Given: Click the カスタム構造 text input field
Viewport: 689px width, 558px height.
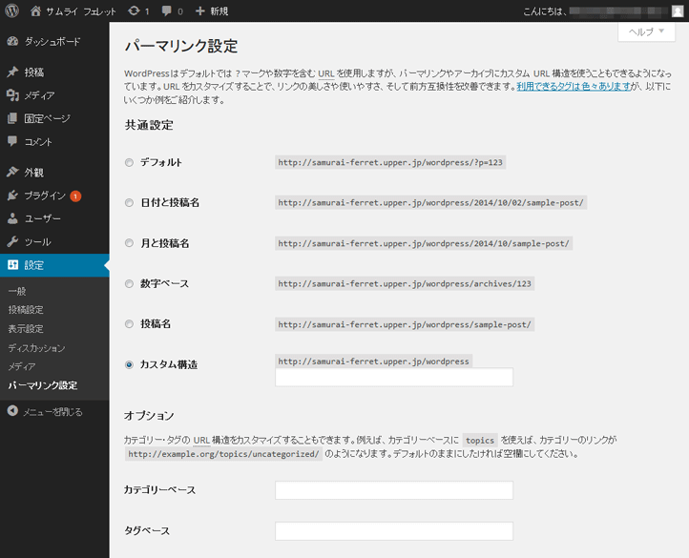Looking at the screenshot, I should tap(393, 378).
